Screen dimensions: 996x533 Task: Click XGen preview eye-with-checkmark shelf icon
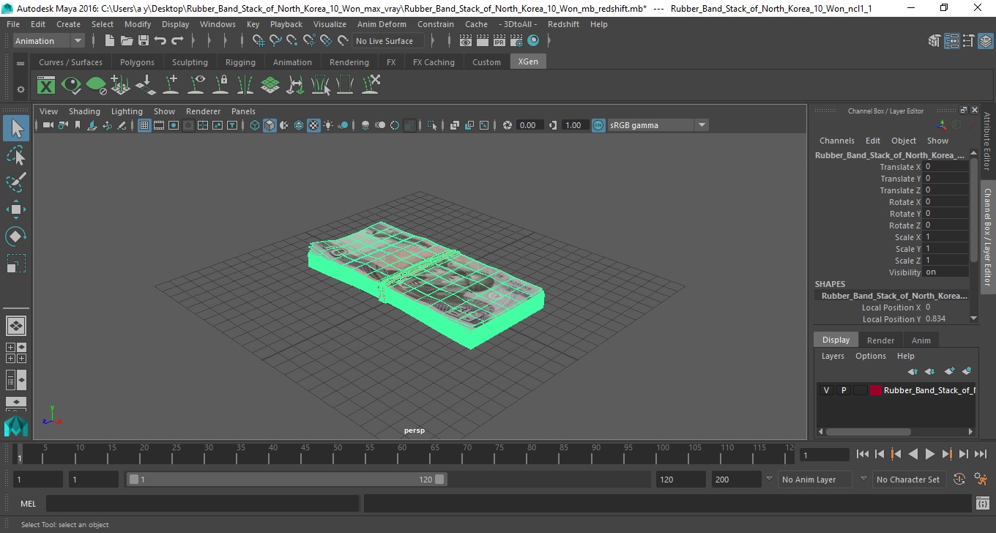point(71,86)
